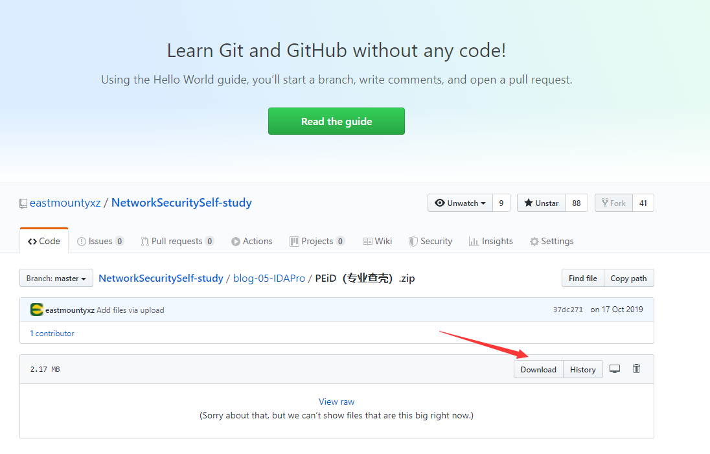Click the Find file button
Screen dimensions: 710x454
click(583, 278)
